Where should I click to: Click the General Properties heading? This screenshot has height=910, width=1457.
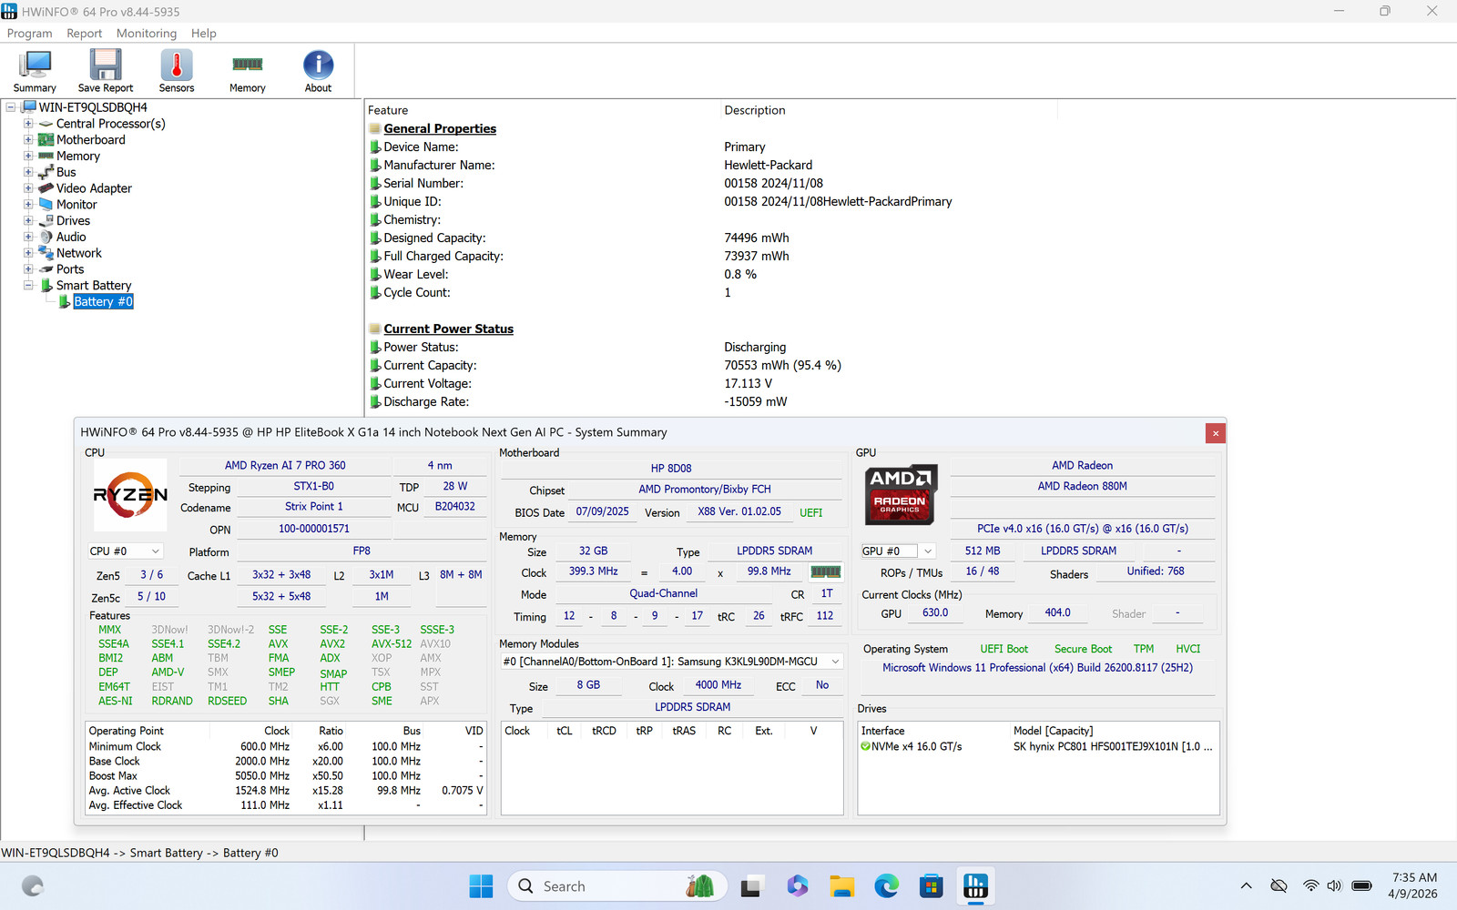click(440, 129)
